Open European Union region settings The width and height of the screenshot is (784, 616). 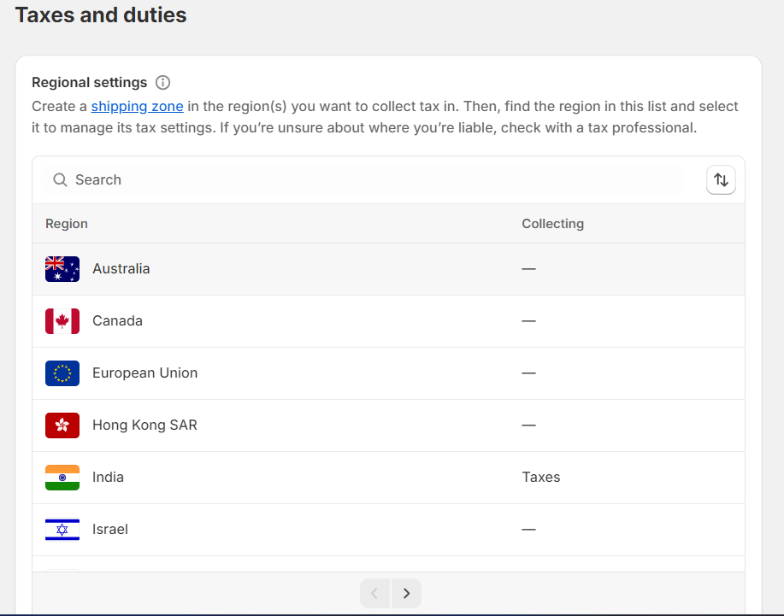144,373
